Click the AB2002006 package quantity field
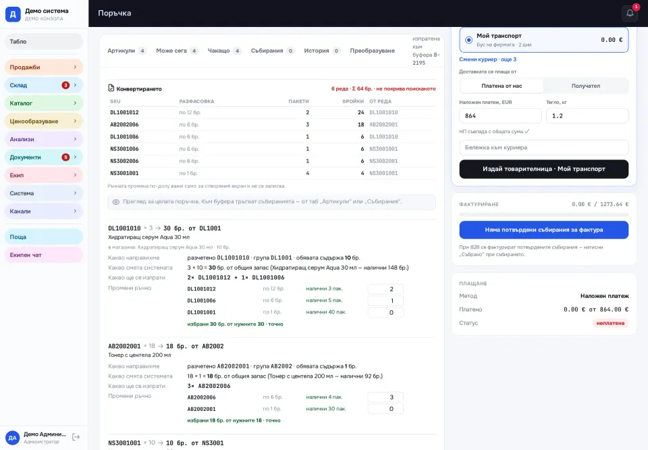 click(x=385, y=397)
